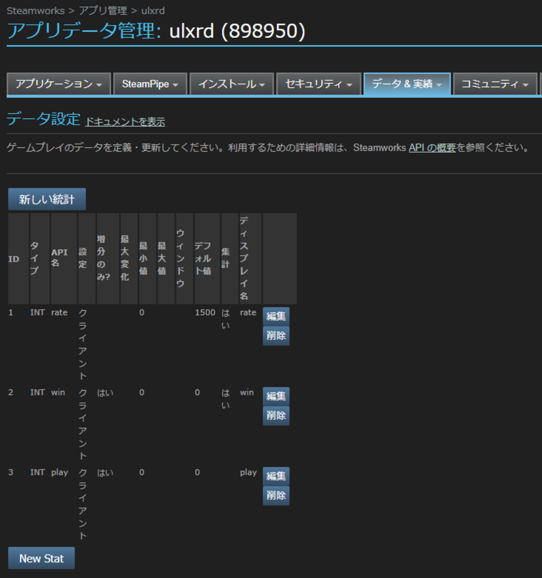The image size is (542, 578).
Task: Click the 増分のみ 'はい' cell in play row
Action: pyautogui.click(x=105, y=473)
